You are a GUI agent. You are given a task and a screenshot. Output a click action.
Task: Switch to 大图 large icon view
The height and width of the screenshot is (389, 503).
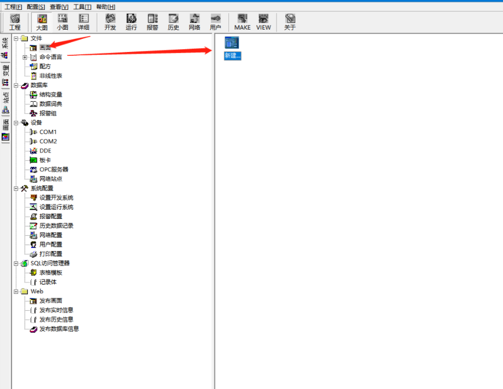click(x=42, y=22)
